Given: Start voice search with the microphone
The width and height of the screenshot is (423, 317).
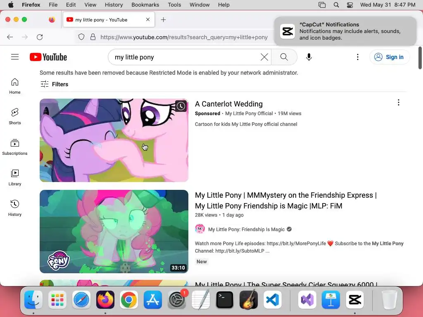Looking at the screenshot, I should (x=309, y=57).
